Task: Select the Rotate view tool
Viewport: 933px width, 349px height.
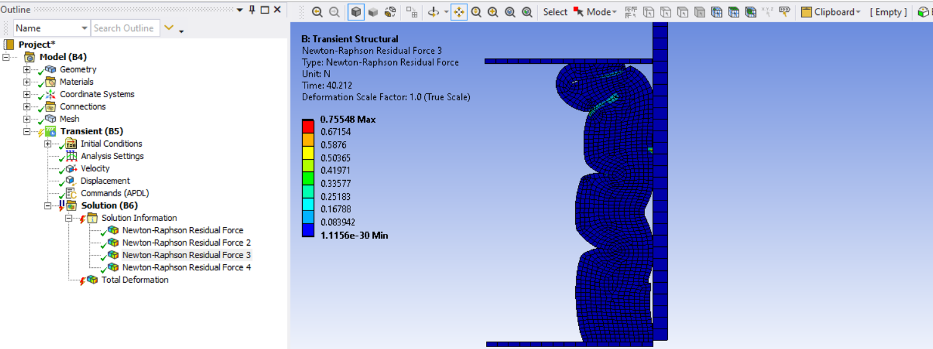Action: (433, 12)
